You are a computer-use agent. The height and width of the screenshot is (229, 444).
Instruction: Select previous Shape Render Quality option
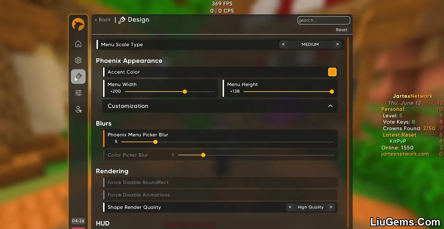pos(290,207)
